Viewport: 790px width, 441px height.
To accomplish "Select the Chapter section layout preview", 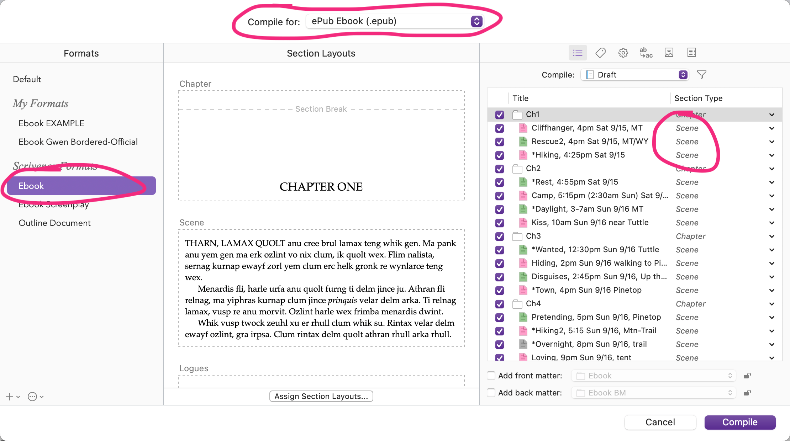I will click(321, 146).
